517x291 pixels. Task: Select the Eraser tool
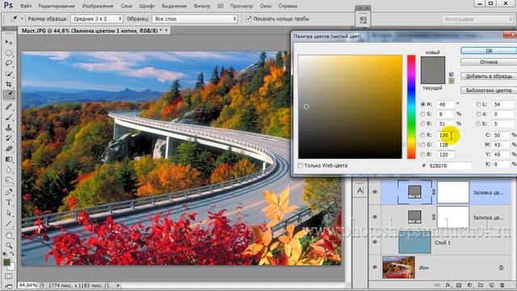click(x=9, y=149)
